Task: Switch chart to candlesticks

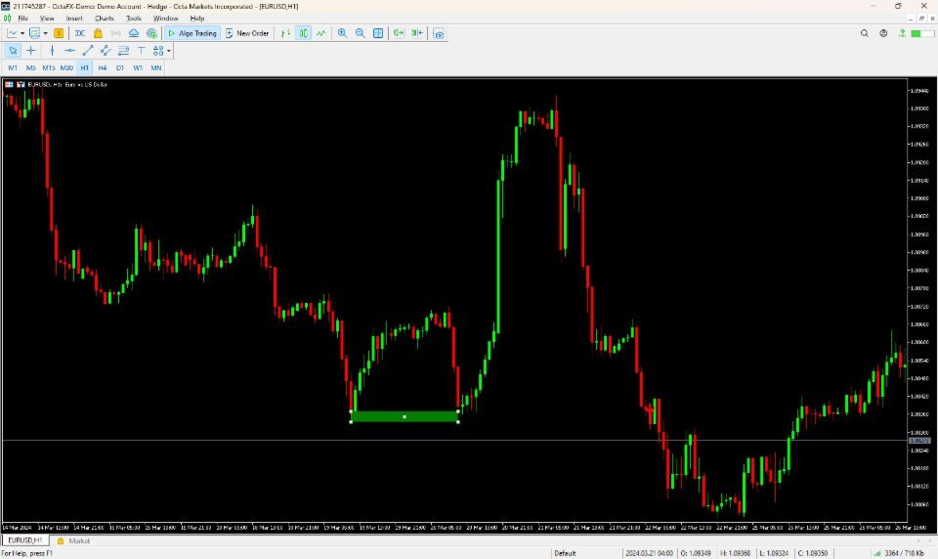Action: tap(303, 33)
